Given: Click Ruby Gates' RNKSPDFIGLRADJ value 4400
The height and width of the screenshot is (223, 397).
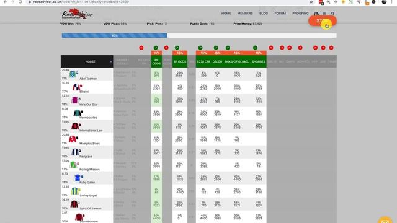Looking at the screenshot, I should pos(237,180).
